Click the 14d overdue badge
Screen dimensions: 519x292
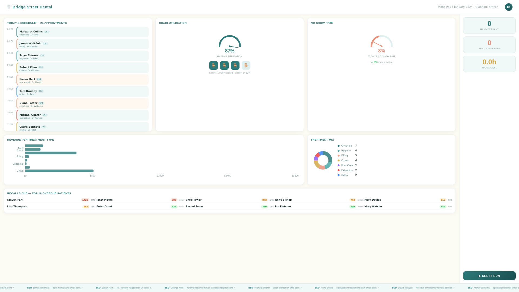pos(443,207)
